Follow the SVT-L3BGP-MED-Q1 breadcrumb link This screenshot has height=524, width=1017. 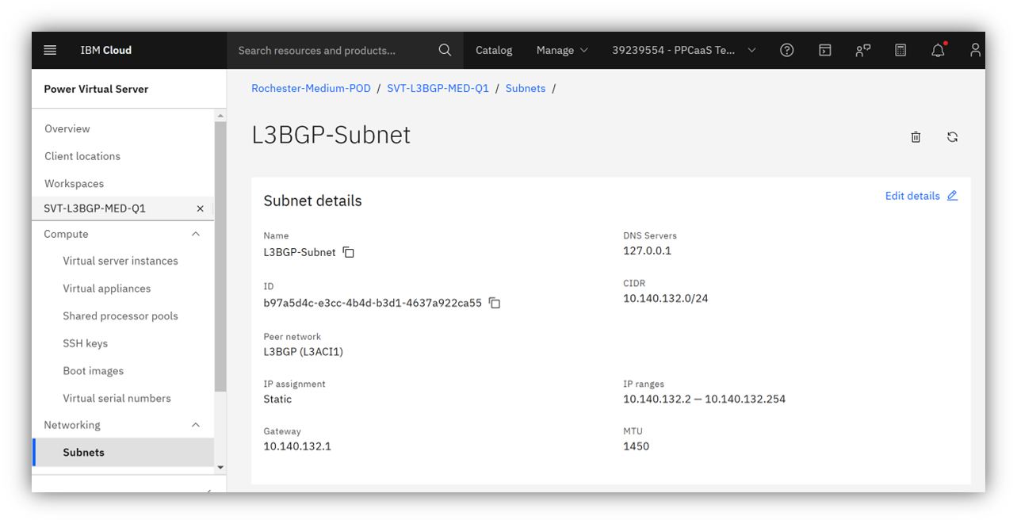tap(438, 88)
